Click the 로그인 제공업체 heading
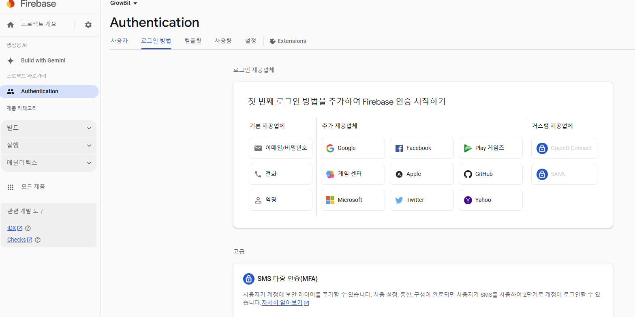635x317 pixels. pyautogui.click(x=254, y=70)
